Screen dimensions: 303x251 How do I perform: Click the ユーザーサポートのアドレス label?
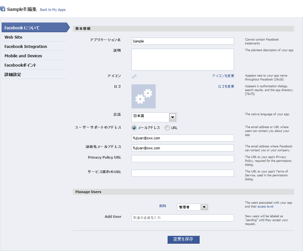(98, 127)
